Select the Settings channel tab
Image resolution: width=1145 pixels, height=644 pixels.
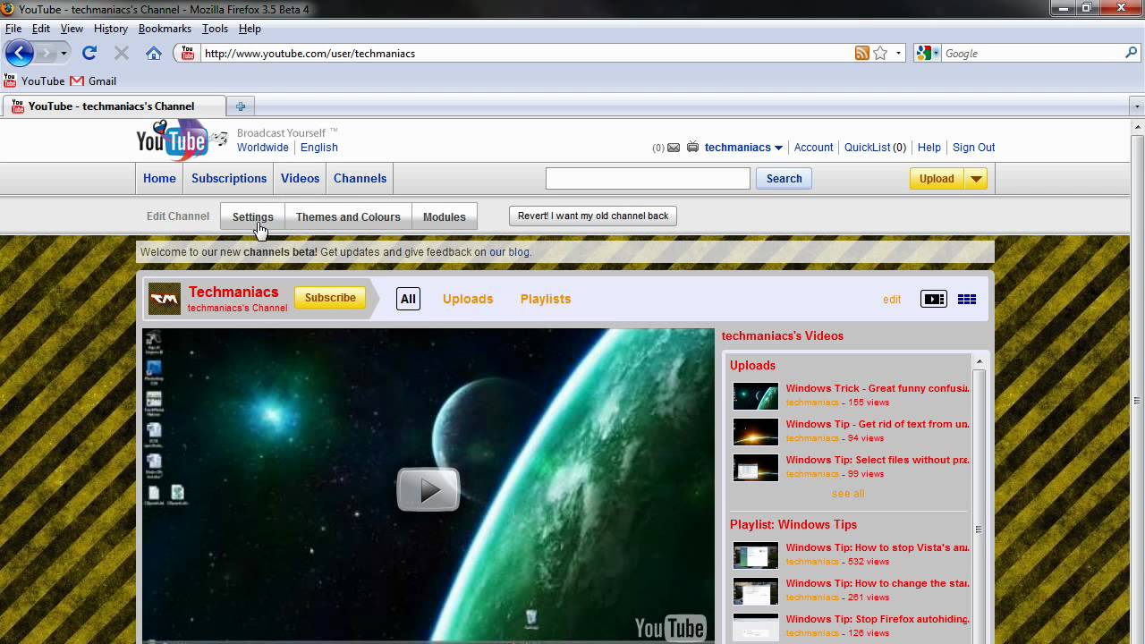pyautogui.click(x=253, y=216)
